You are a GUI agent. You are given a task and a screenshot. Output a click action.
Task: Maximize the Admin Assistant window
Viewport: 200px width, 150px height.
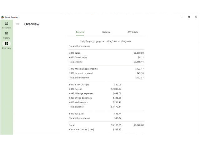tap(189, 17)
